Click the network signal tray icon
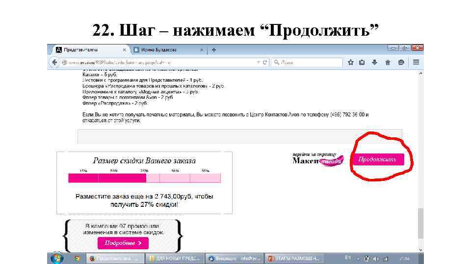 point(386,259)
